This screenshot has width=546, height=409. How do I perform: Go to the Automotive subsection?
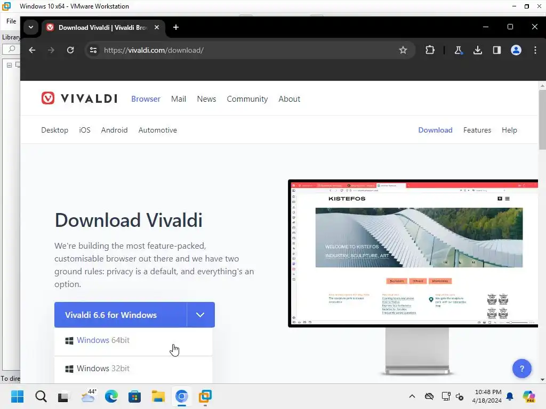[158, 130]
